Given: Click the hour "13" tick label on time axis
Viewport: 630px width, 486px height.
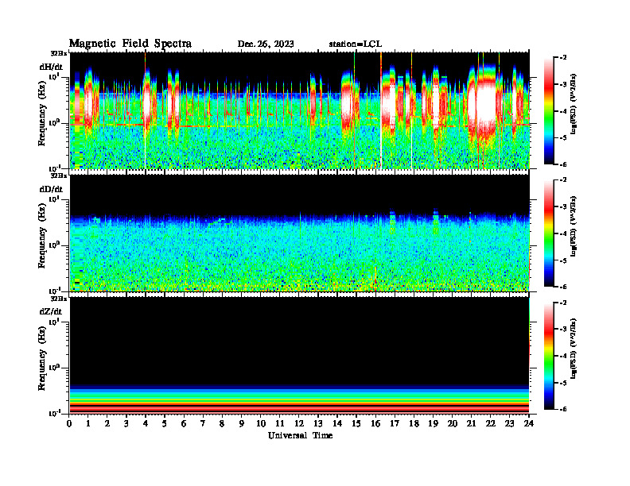Looking at the screenshot, I should (x=318, y=424).
